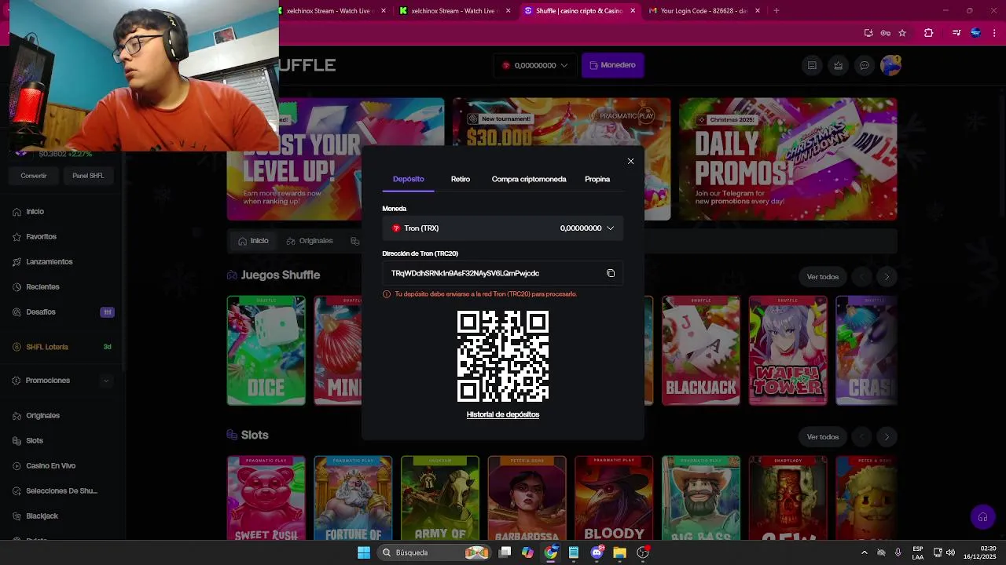Click the install app icon in address bar
Viewport: 1006px width, 565px height.
click(868, 33)
